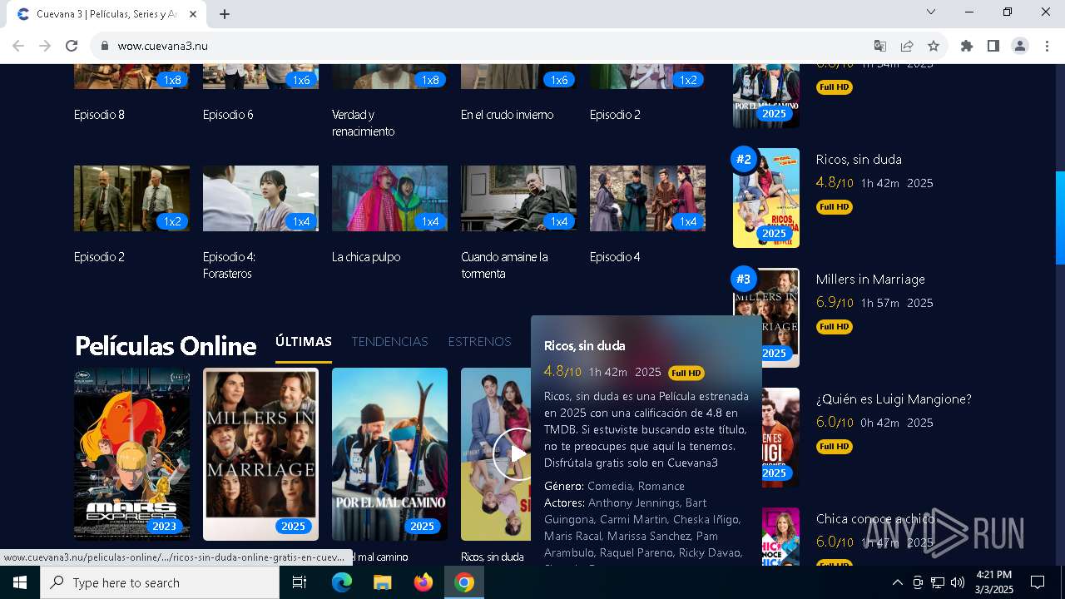
Task: Open Episodio 4 thumbnail with 1x4 badge
Action: (x=647, y=198)
